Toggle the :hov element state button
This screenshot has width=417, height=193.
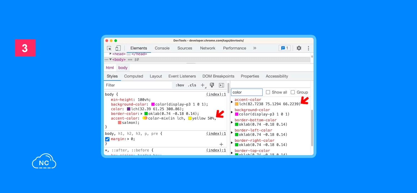tap(180, 85)
